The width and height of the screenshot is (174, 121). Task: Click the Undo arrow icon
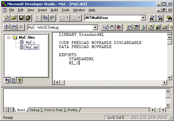(x=62, y=18)
